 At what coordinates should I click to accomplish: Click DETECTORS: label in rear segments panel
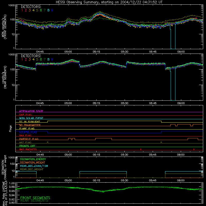click(x=31, y=56)
